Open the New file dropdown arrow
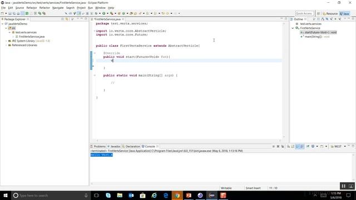Viewport: 356px width, 200px height. pyautogui.click(x=6, y=13)
